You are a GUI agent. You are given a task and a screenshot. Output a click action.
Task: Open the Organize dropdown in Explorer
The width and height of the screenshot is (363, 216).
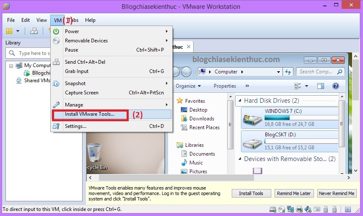pyautogui.click(x=188, y=86)
